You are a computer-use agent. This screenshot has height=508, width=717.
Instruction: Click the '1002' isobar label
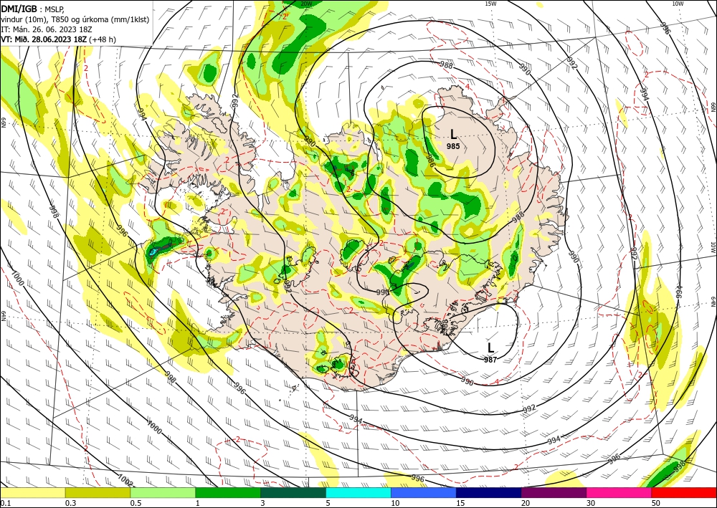pos(125,481)
